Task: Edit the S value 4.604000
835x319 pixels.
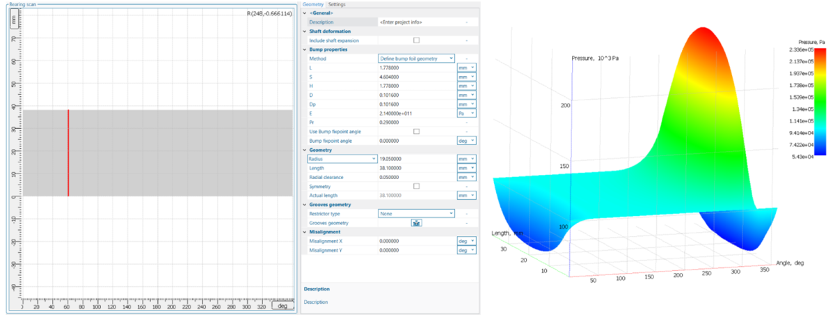Action: [416, 77]
